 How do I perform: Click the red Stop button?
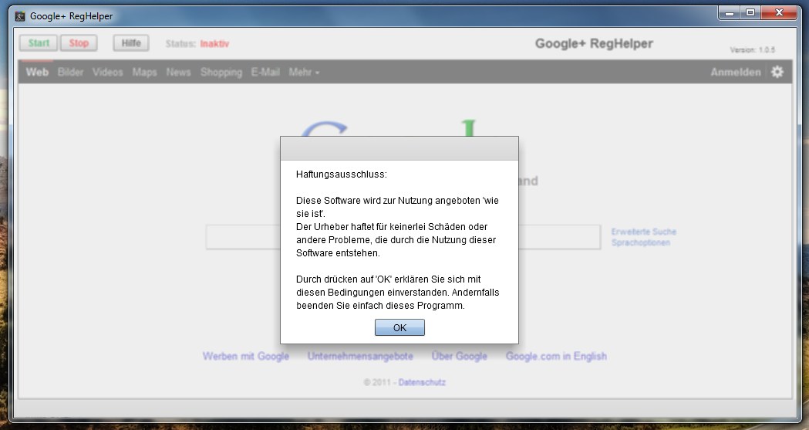79,42
